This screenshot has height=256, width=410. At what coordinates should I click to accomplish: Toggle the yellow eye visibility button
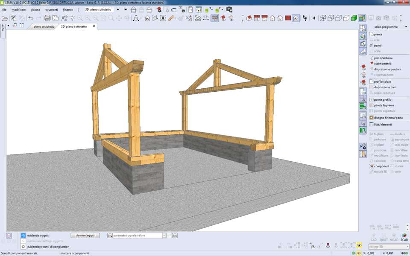click(359, 246)
